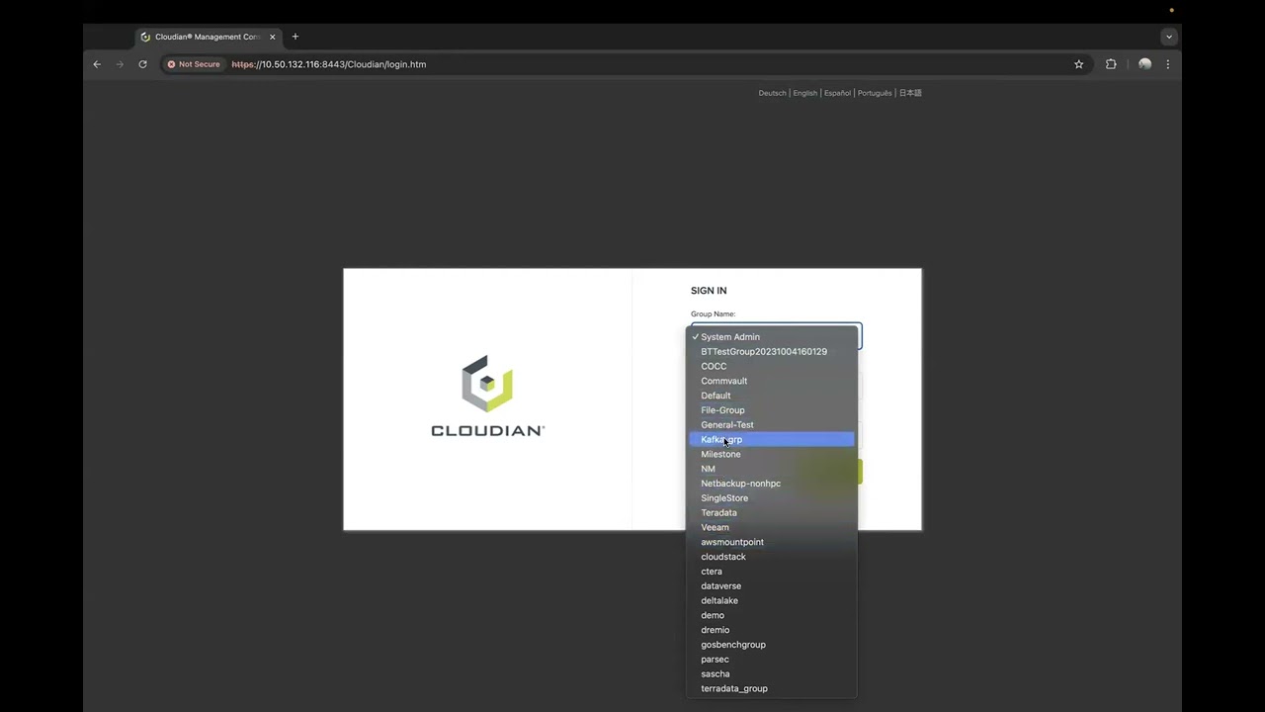The width and height of the screenshot is (1265, 712).
Task: Select COCC group option
Action: [771, 366]
